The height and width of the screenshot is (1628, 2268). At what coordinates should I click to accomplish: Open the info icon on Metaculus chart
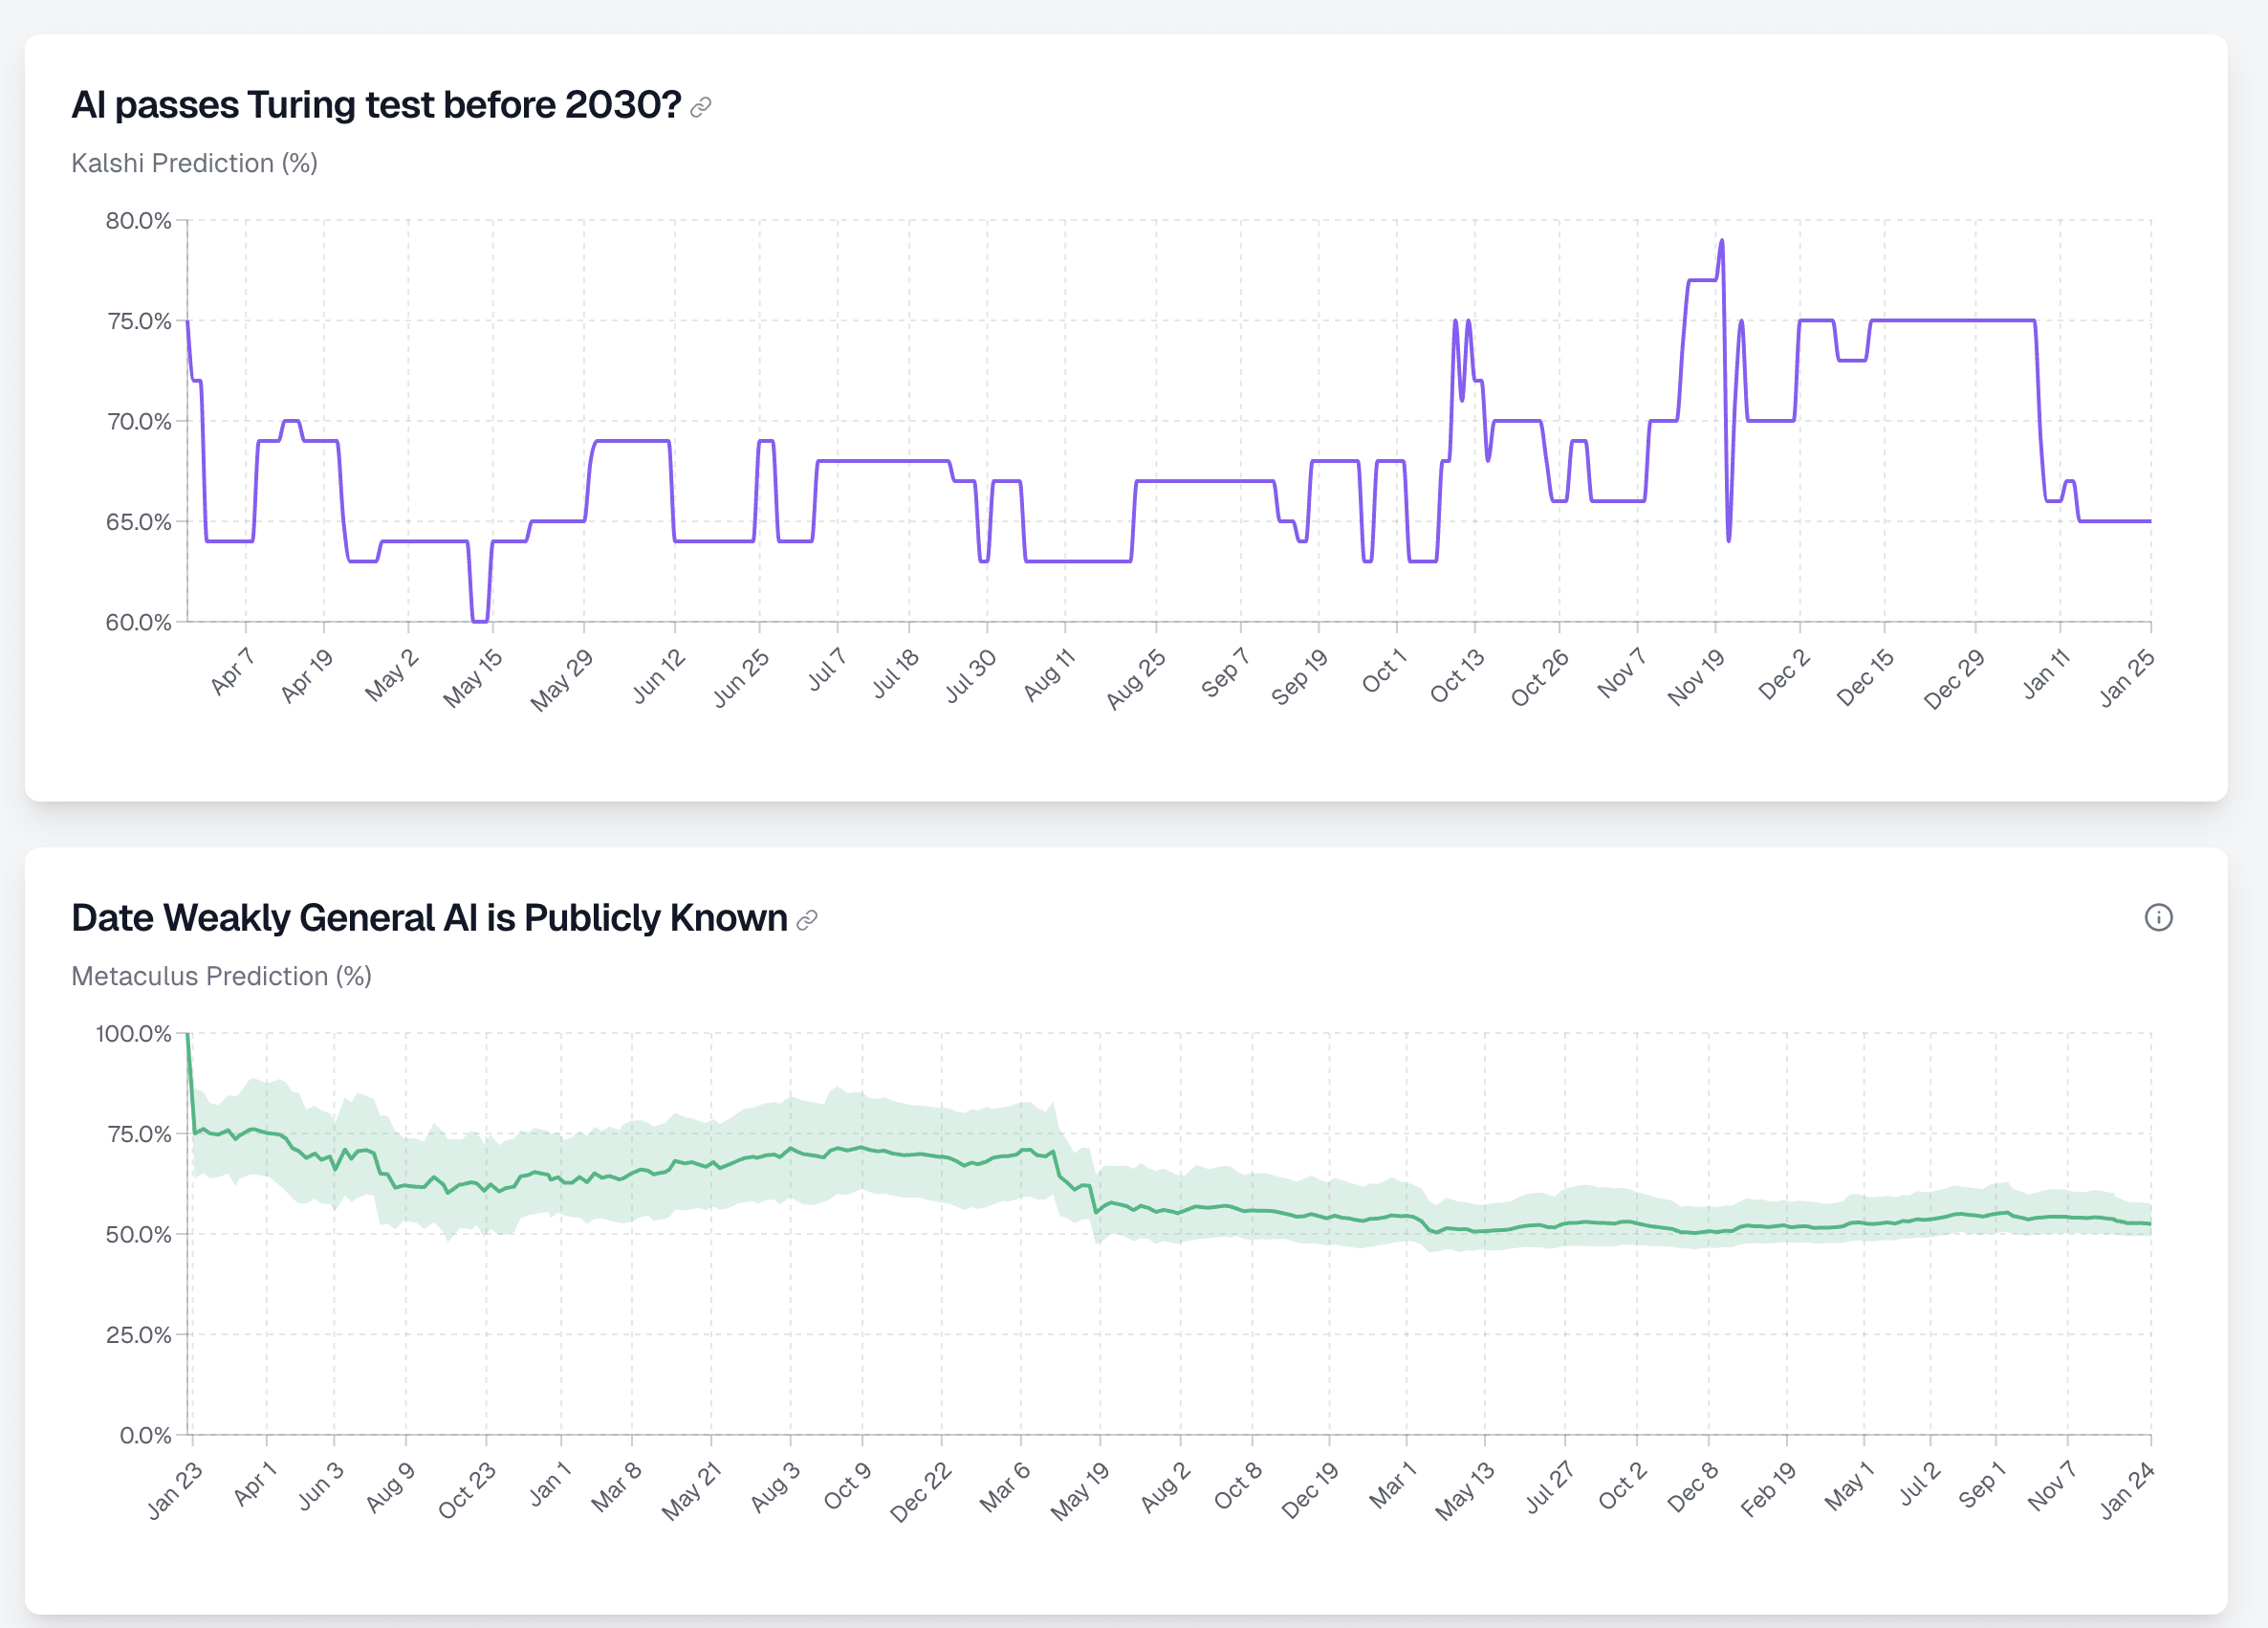coord(2158,917)
